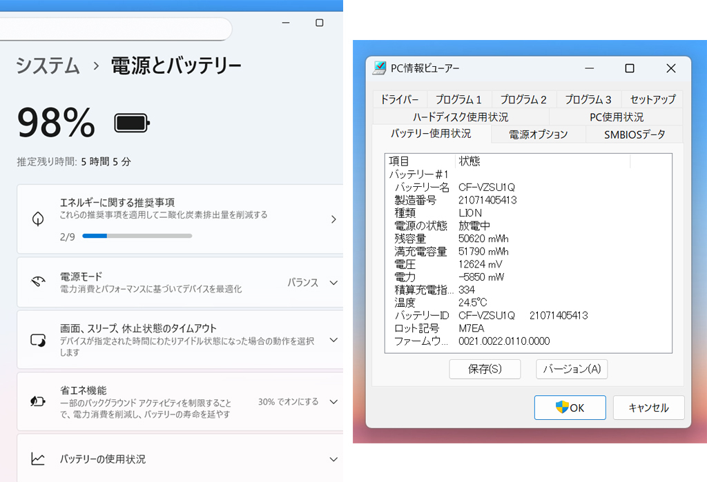This screenshot has height=482, width=707.
Task: Select the 電源オプション tab
Action: tap(538, 134)
